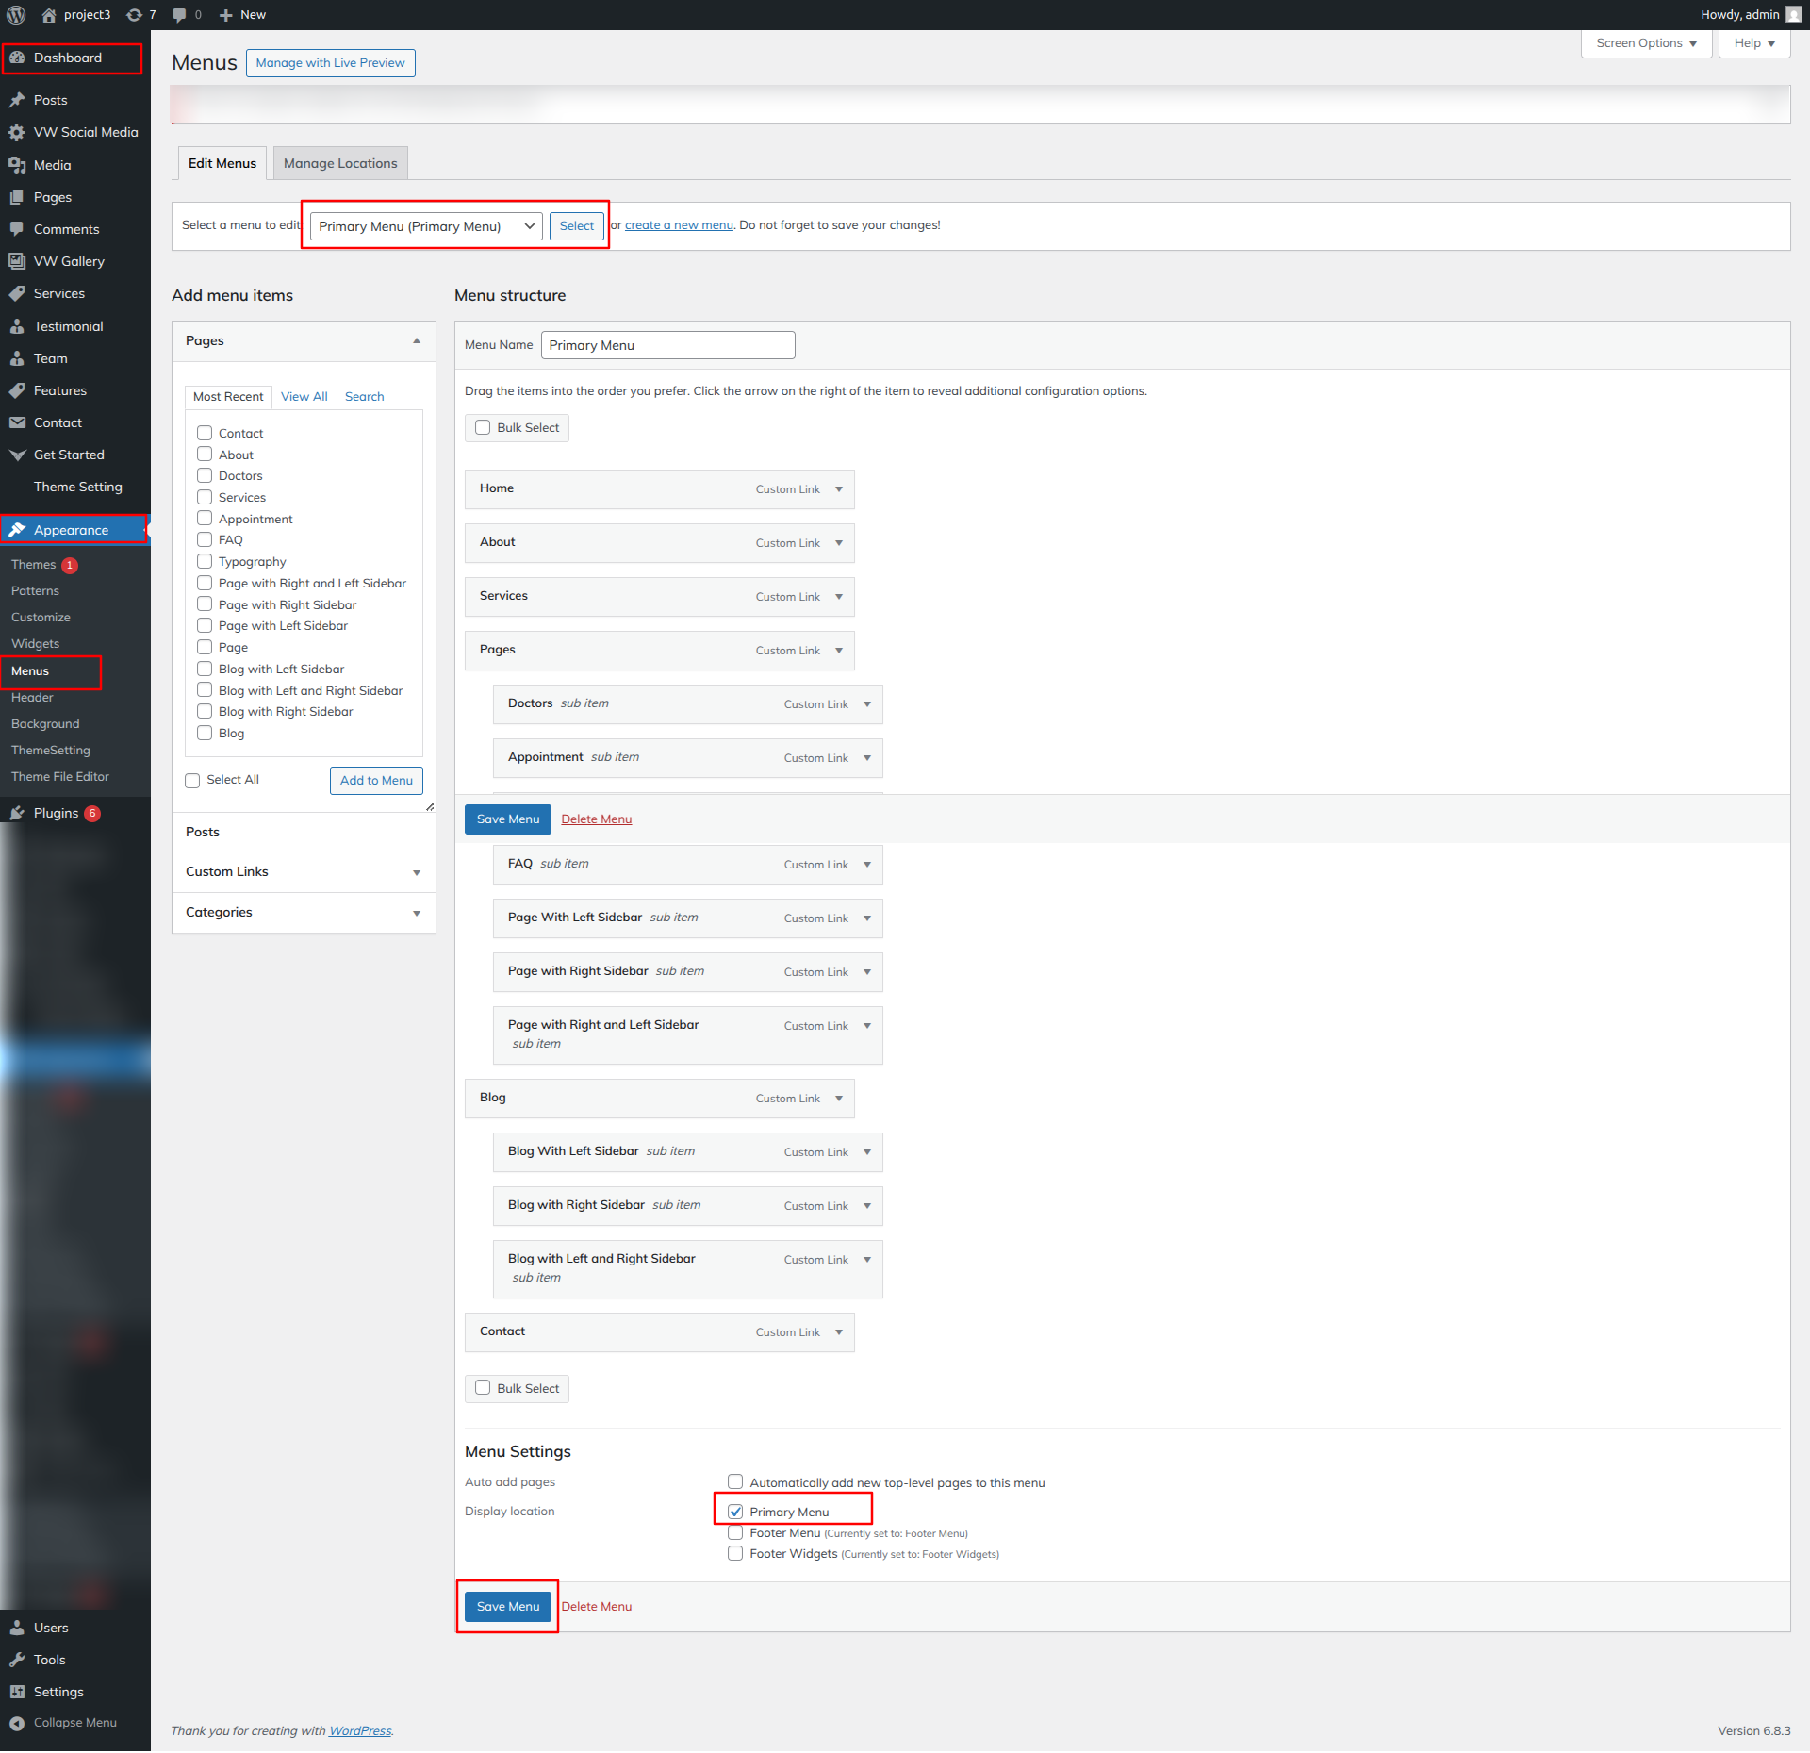
Task: Check the Footer Menu display location
Action: pos(735,1533)
